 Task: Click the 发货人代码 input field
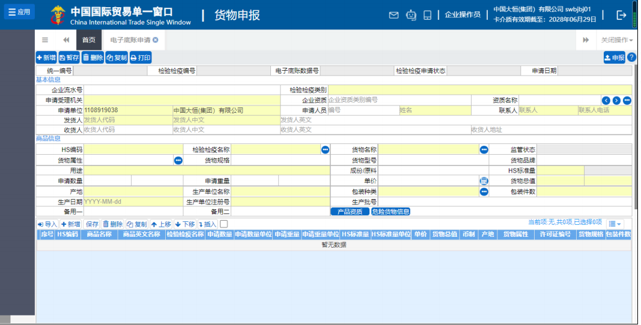tap(129, 120)
